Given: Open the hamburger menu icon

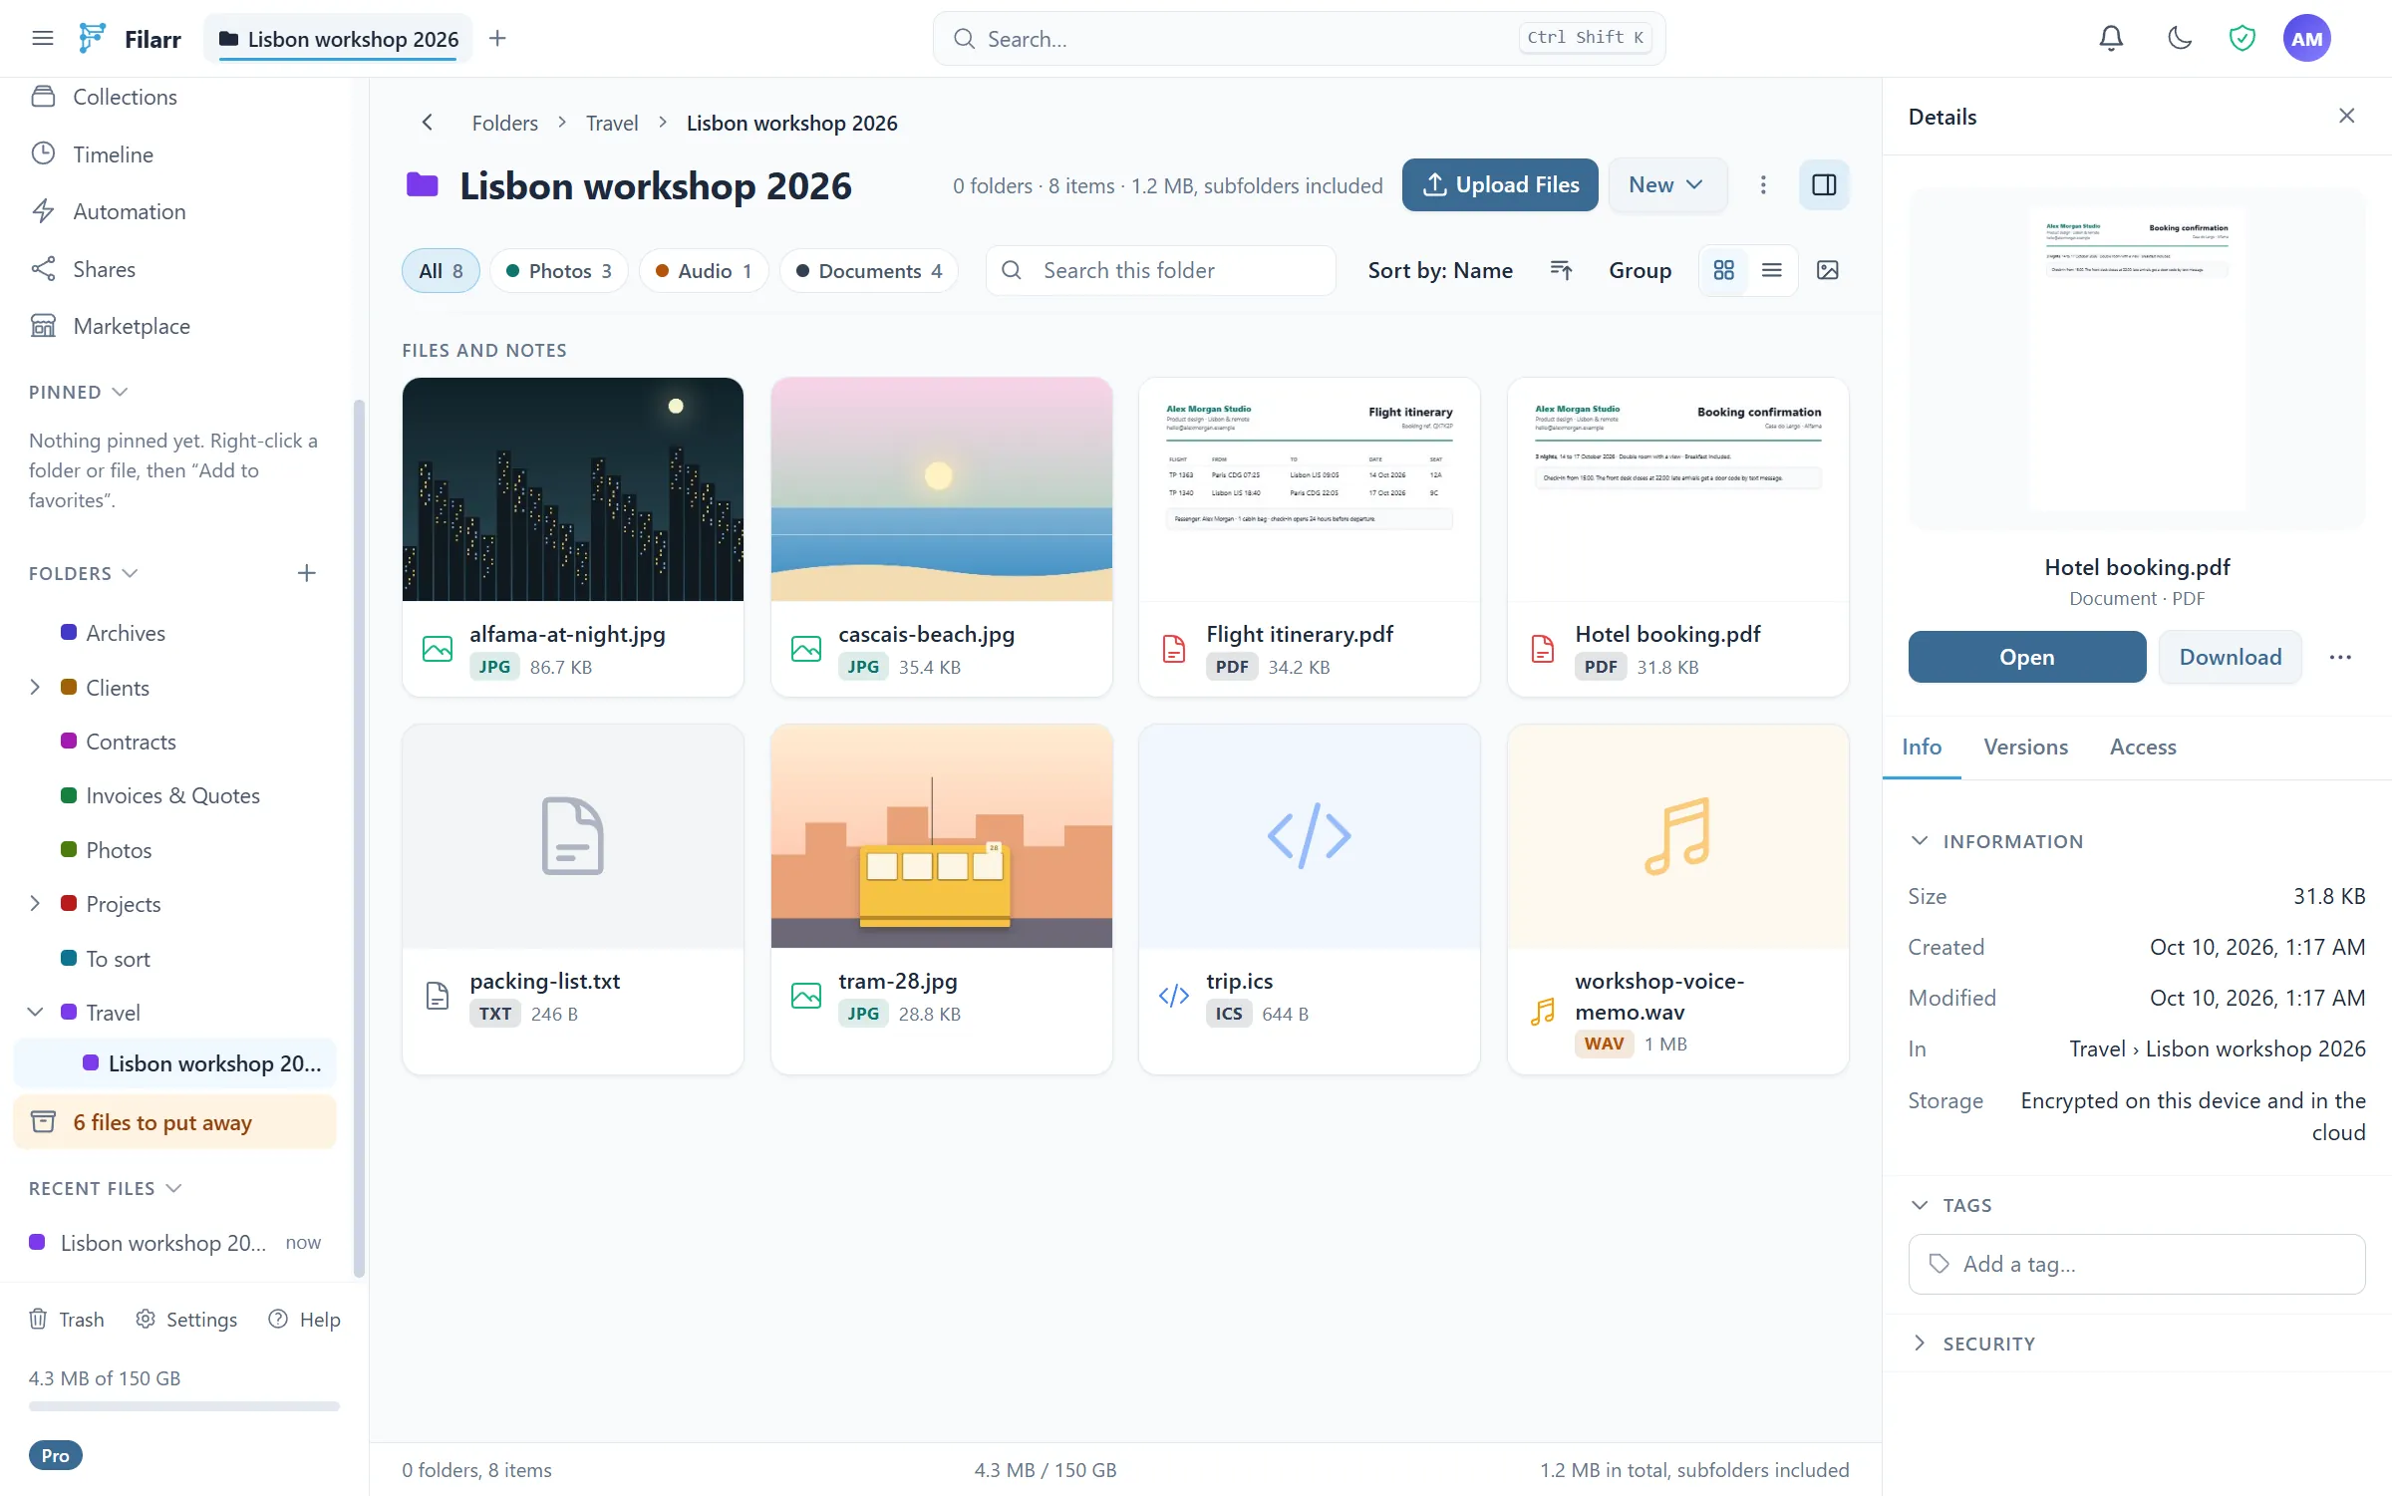Looking at the screenshot, I should pyautogui.click(x=42, y=39).
